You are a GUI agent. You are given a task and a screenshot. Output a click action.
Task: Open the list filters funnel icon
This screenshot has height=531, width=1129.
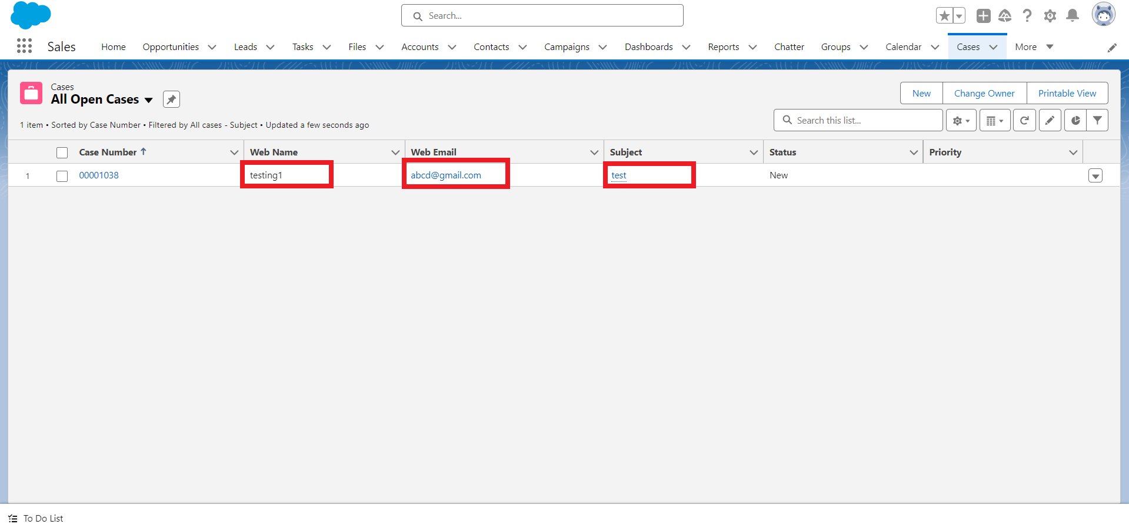point(1097,121)
